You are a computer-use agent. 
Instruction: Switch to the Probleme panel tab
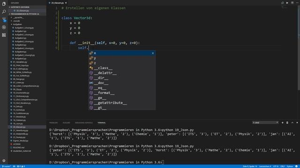pyautogui.click(x=53, y=123)
